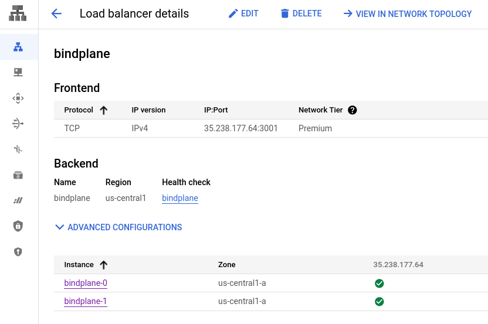Open the bindplane-0 instance link
488x324 pixels.
[86, 283]
